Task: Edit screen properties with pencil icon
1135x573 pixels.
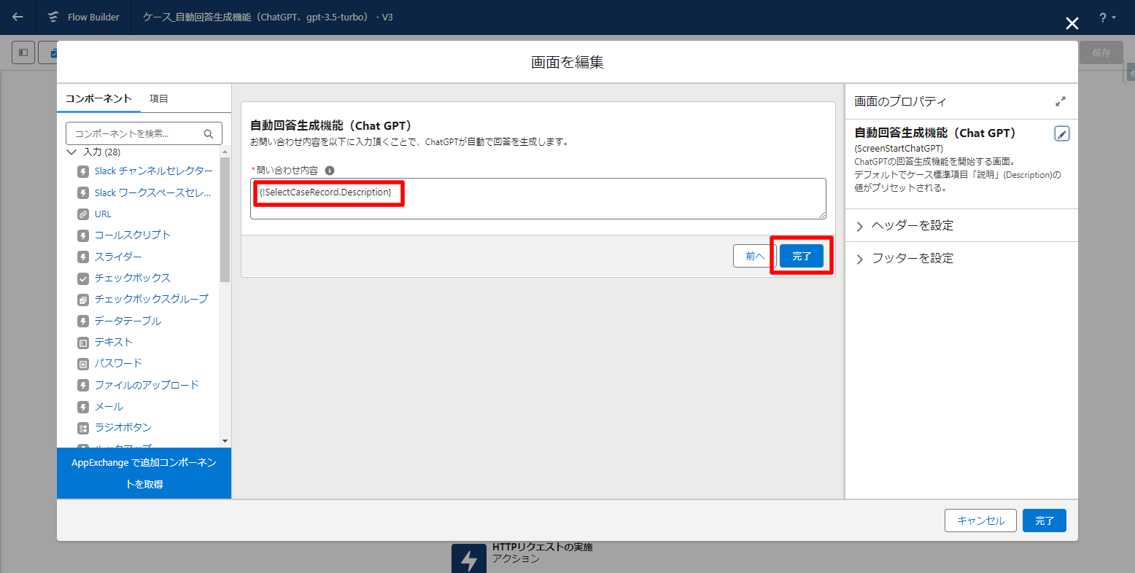Action: (x=1062, y=133)
